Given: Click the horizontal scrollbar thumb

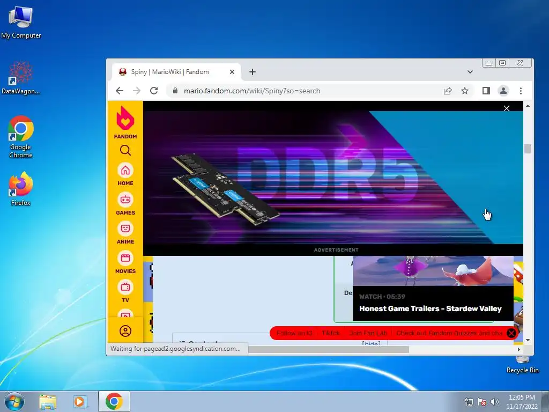Looking at the screenshot, I should click(x=329, y=349).
